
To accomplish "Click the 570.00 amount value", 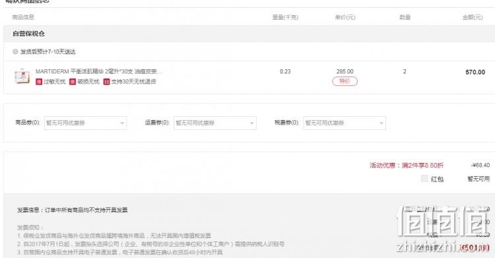I will pos(475,72).
